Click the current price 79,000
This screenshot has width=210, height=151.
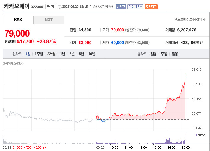coord(17,33)
